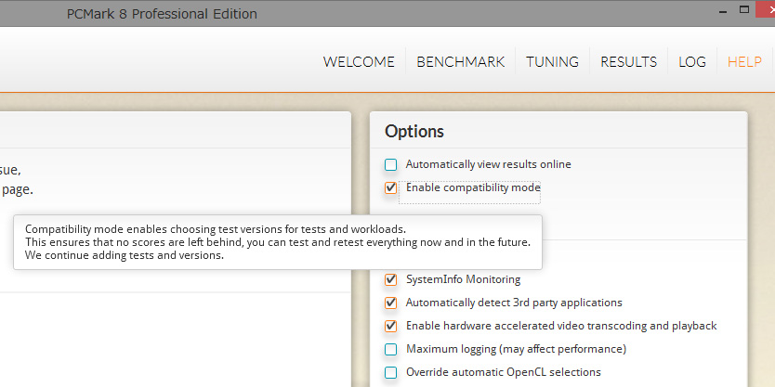
Task: Check Override automatic OpenCL selections box
Action: [x=391, y=372]
